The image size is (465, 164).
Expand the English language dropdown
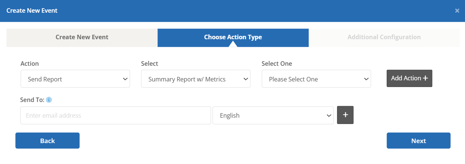tap(273, 115)
